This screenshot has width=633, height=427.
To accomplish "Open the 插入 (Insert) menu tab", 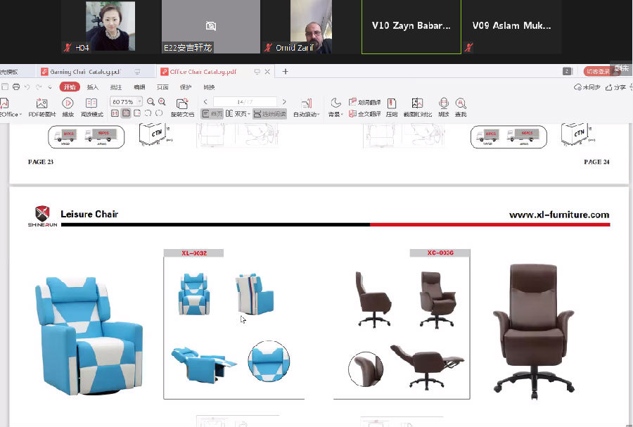I will click(x=93, y=87).
